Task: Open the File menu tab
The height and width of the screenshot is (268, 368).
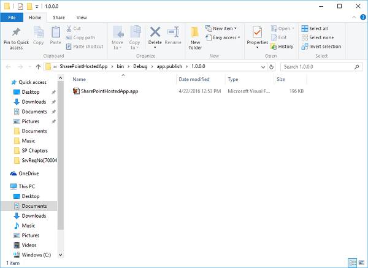Action: [x=12, y=18]
